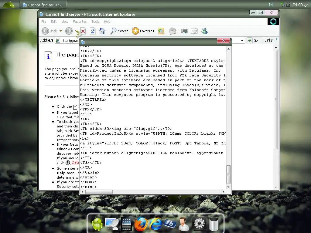
Task: Click the Mail envelope toolbar icon
Action: coord(173,31)
